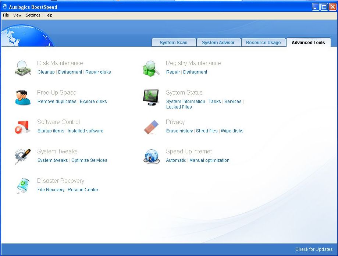This screenshot has height=256, width=338.
Task: Click the System Status monitor icon
Action: tap(151, 97)
